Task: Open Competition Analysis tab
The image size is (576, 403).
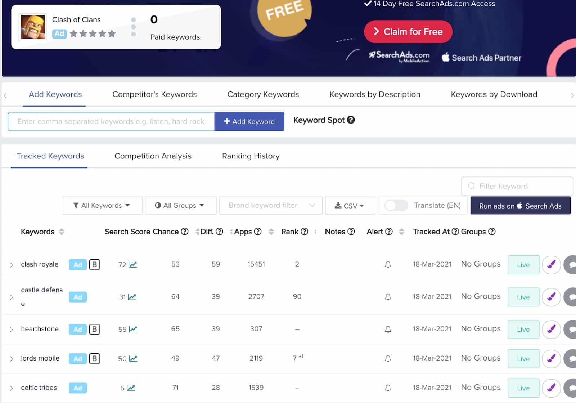Action: click(153, 156)
